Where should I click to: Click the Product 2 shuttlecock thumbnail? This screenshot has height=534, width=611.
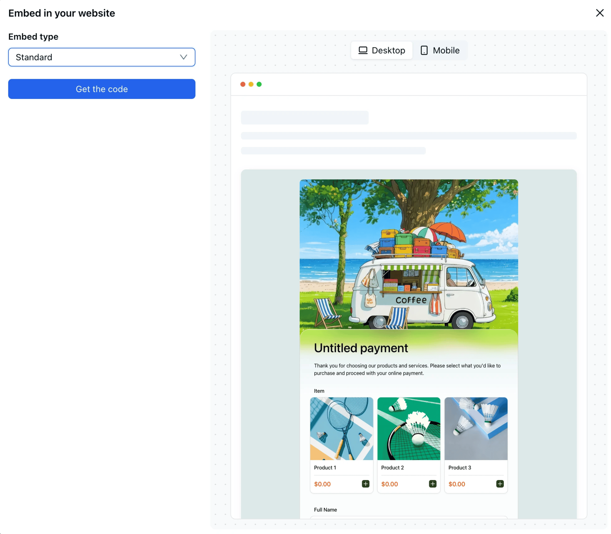[409, 428]
